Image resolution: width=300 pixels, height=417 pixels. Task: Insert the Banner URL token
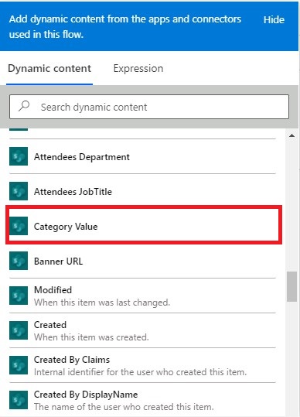pos(142,261)
